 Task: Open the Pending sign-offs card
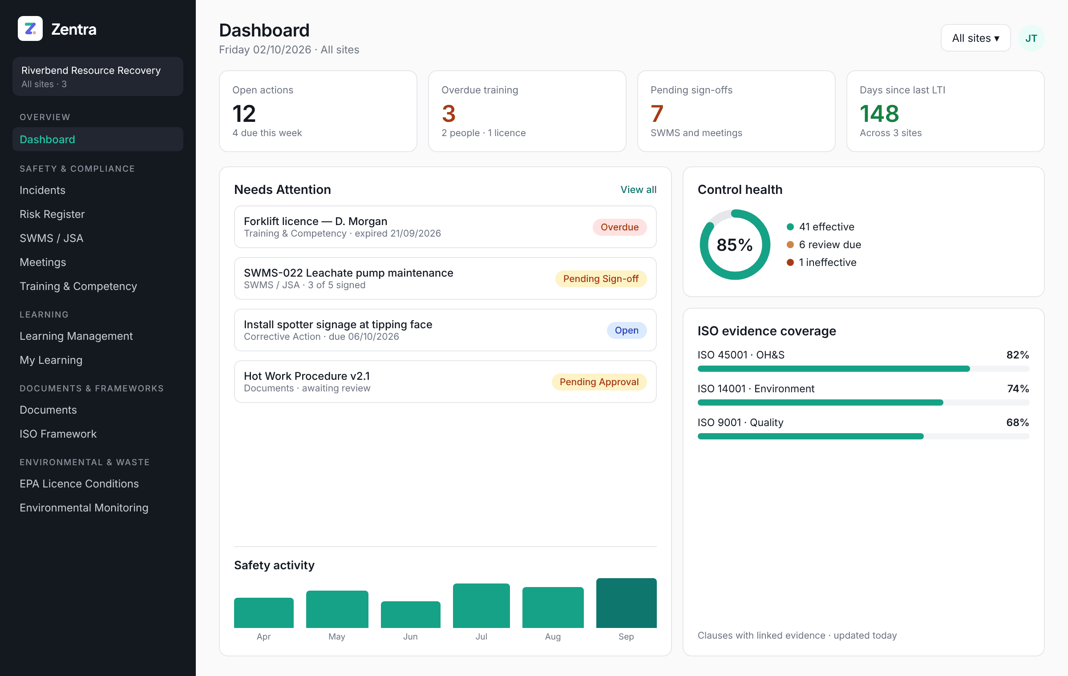pyautogui.click(x=736, y=111)
